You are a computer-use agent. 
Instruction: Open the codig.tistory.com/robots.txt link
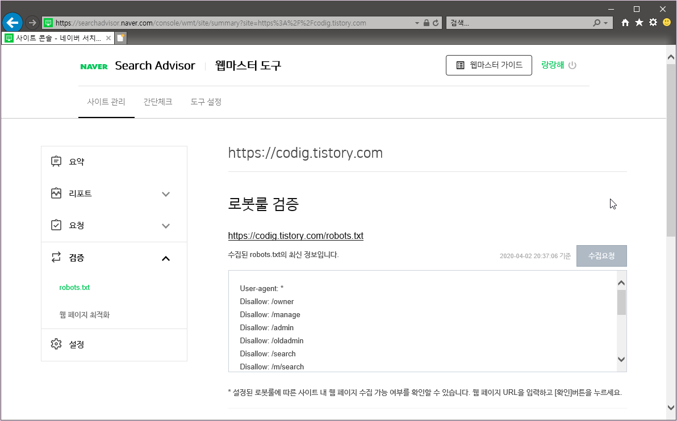[x=296, y=236]
